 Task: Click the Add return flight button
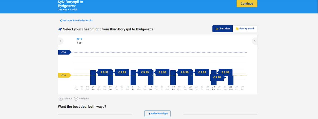pyautogui.click(x=158, y=113)
